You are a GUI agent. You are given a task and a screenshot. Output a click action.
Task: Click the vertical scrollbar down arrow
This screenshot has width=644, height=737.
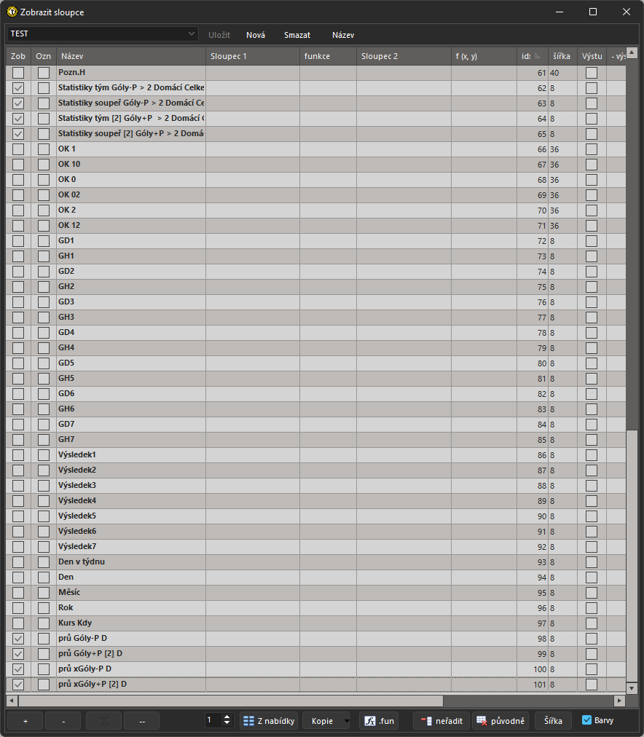(632, 687)
